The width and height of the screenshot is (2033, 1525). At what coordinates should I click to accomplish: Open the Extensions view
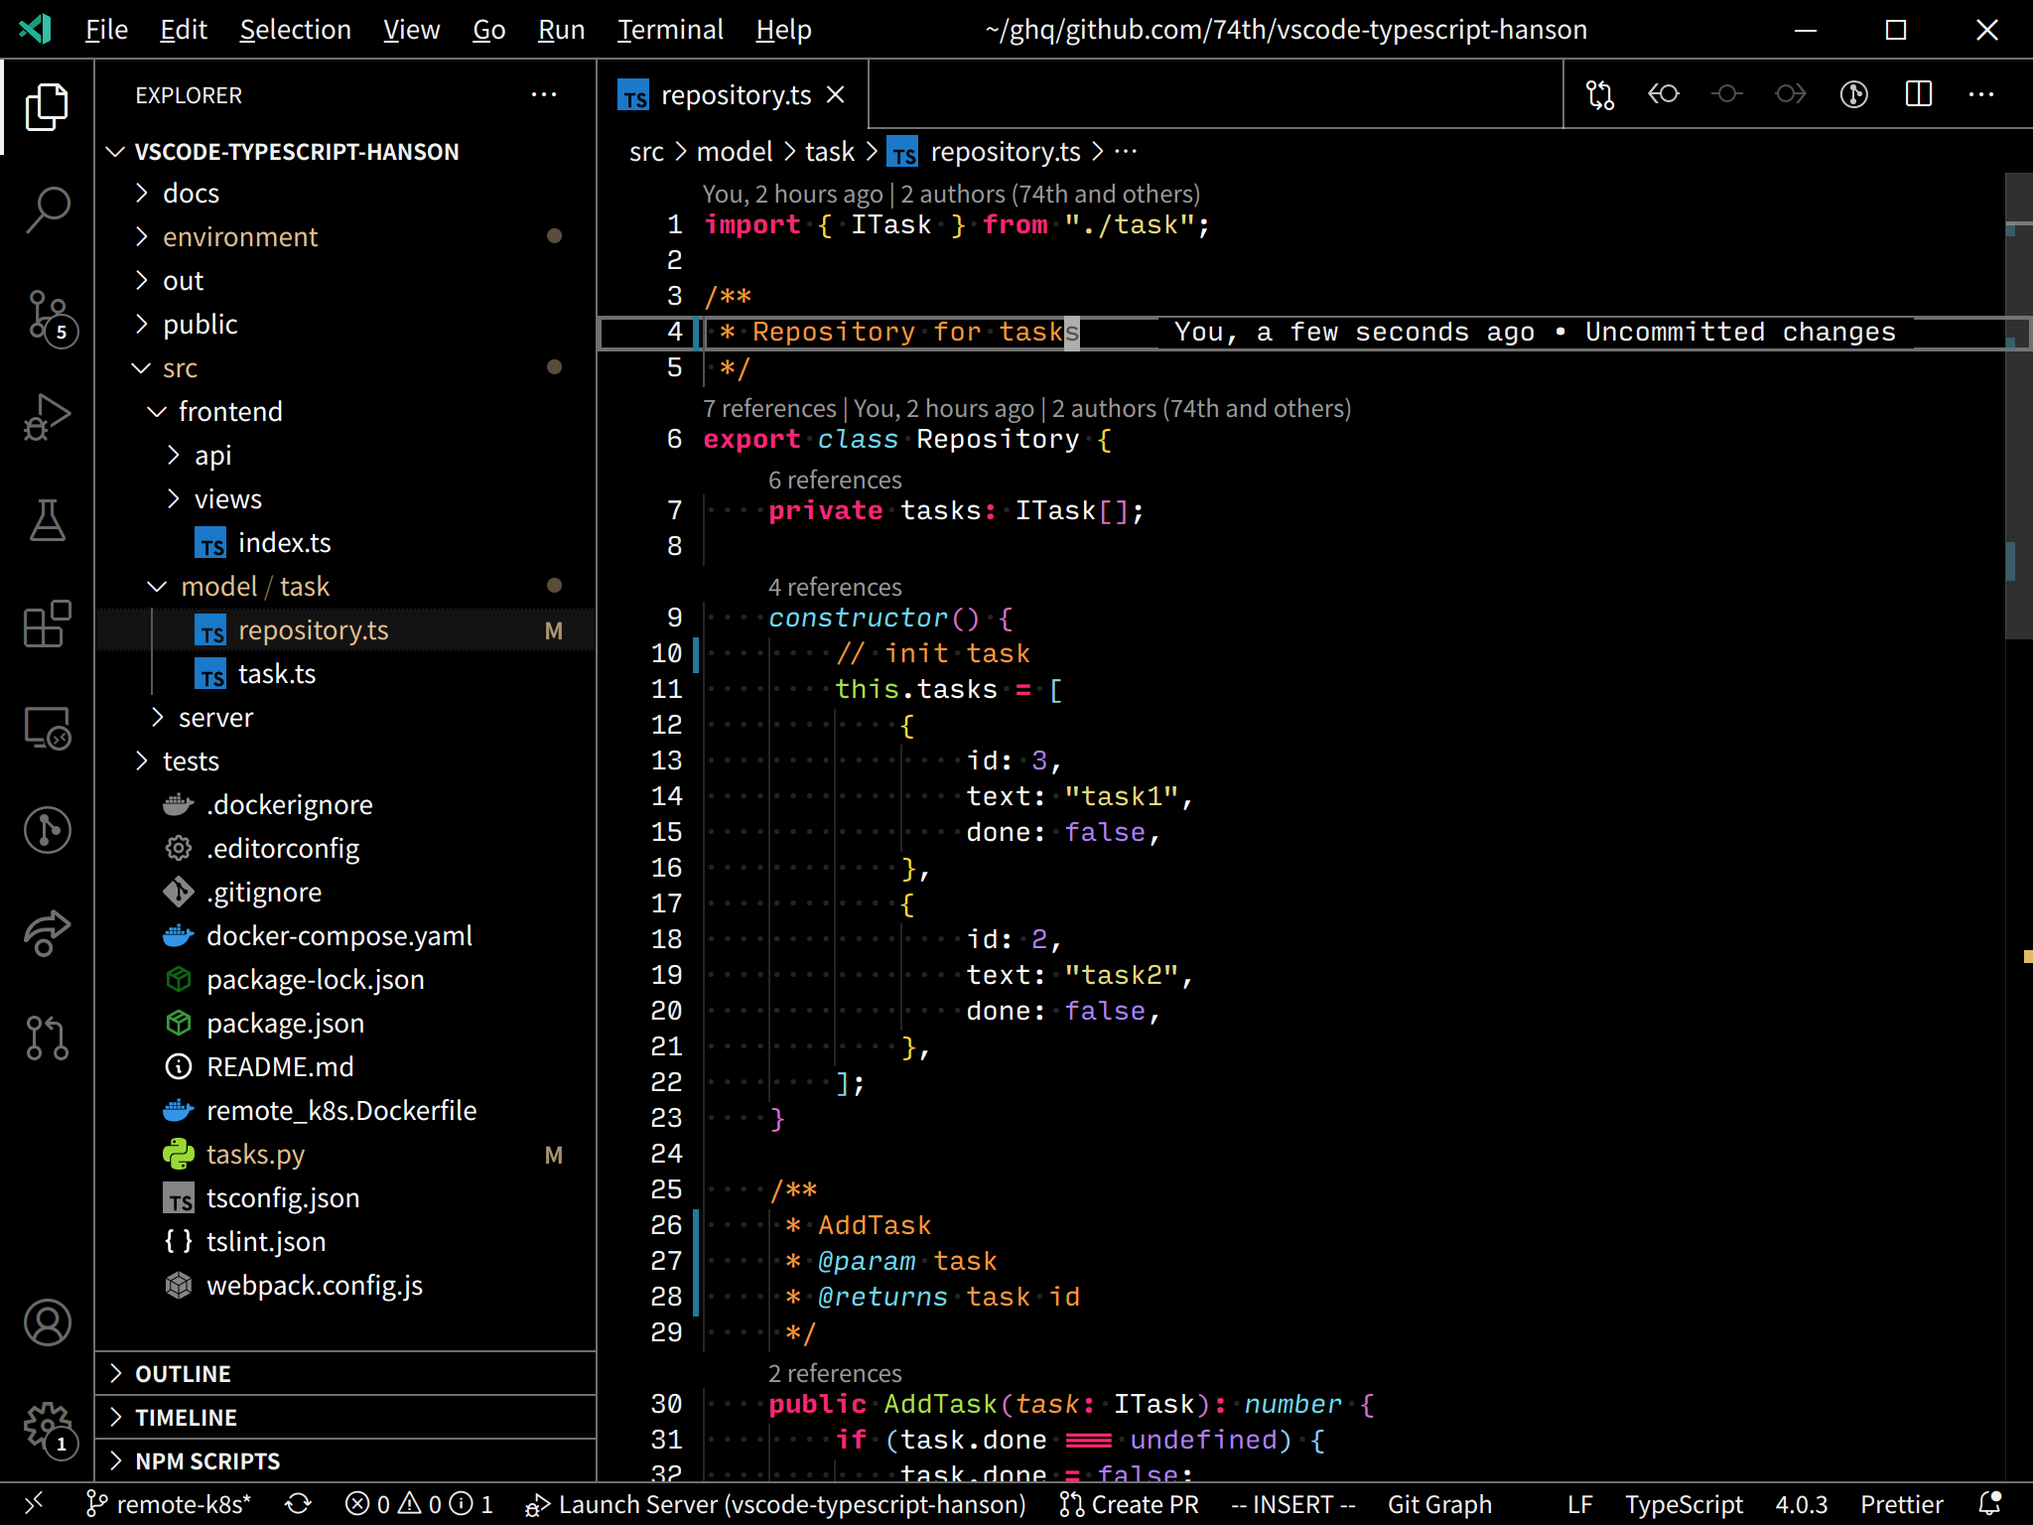47,624
